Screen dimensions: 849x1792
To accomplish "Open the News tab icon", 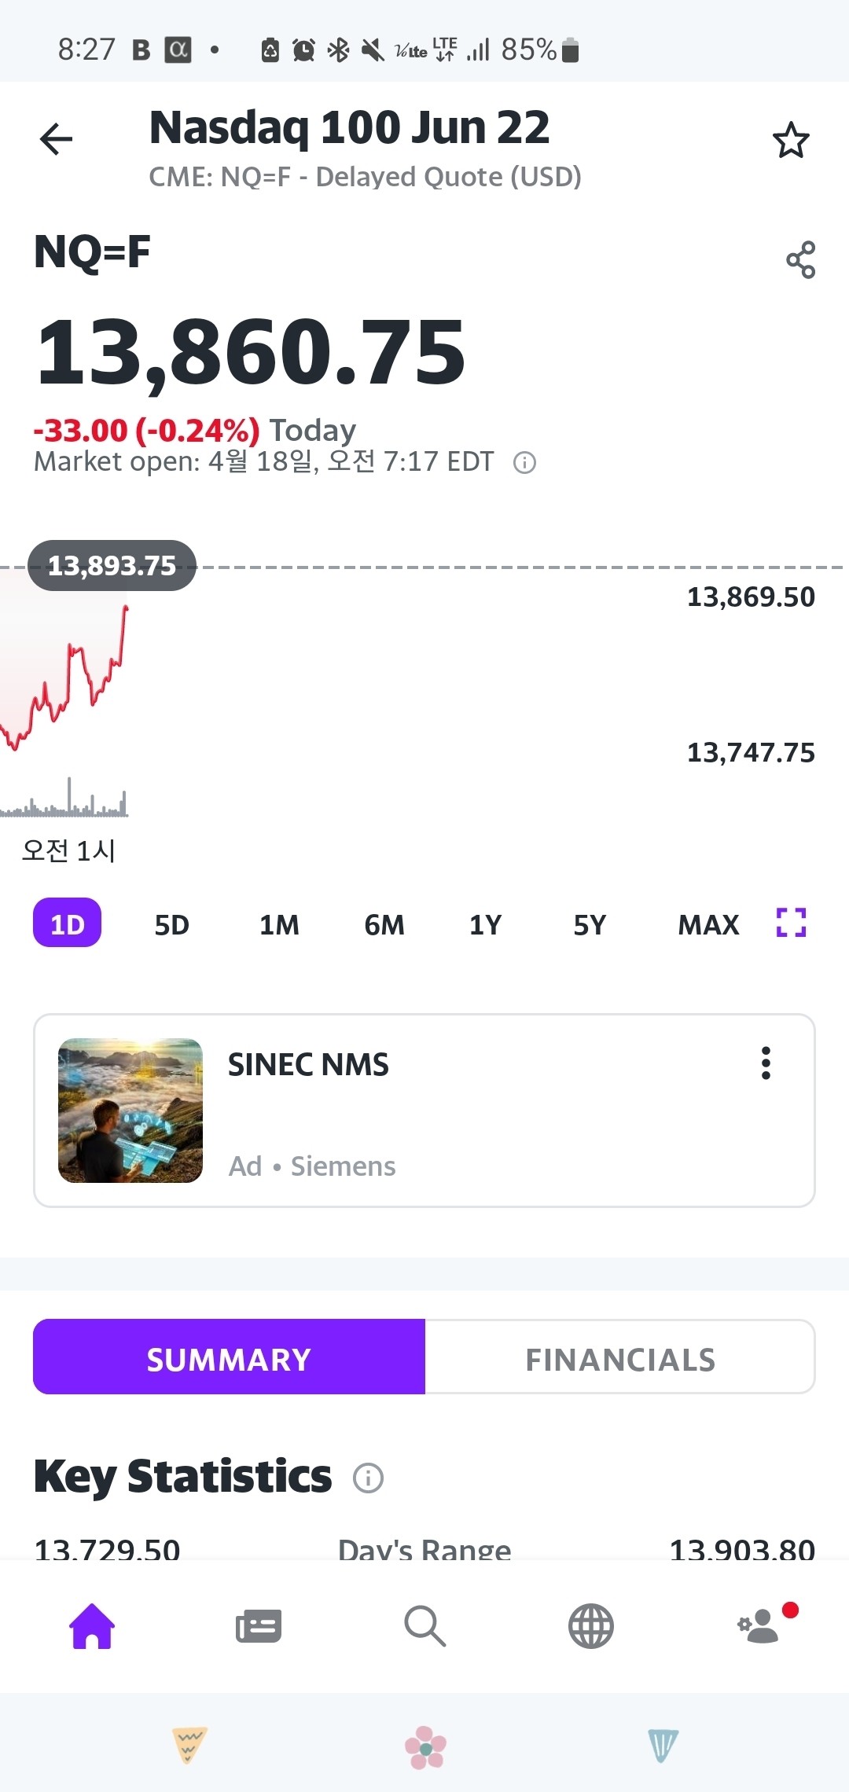I will point(259,1626).
